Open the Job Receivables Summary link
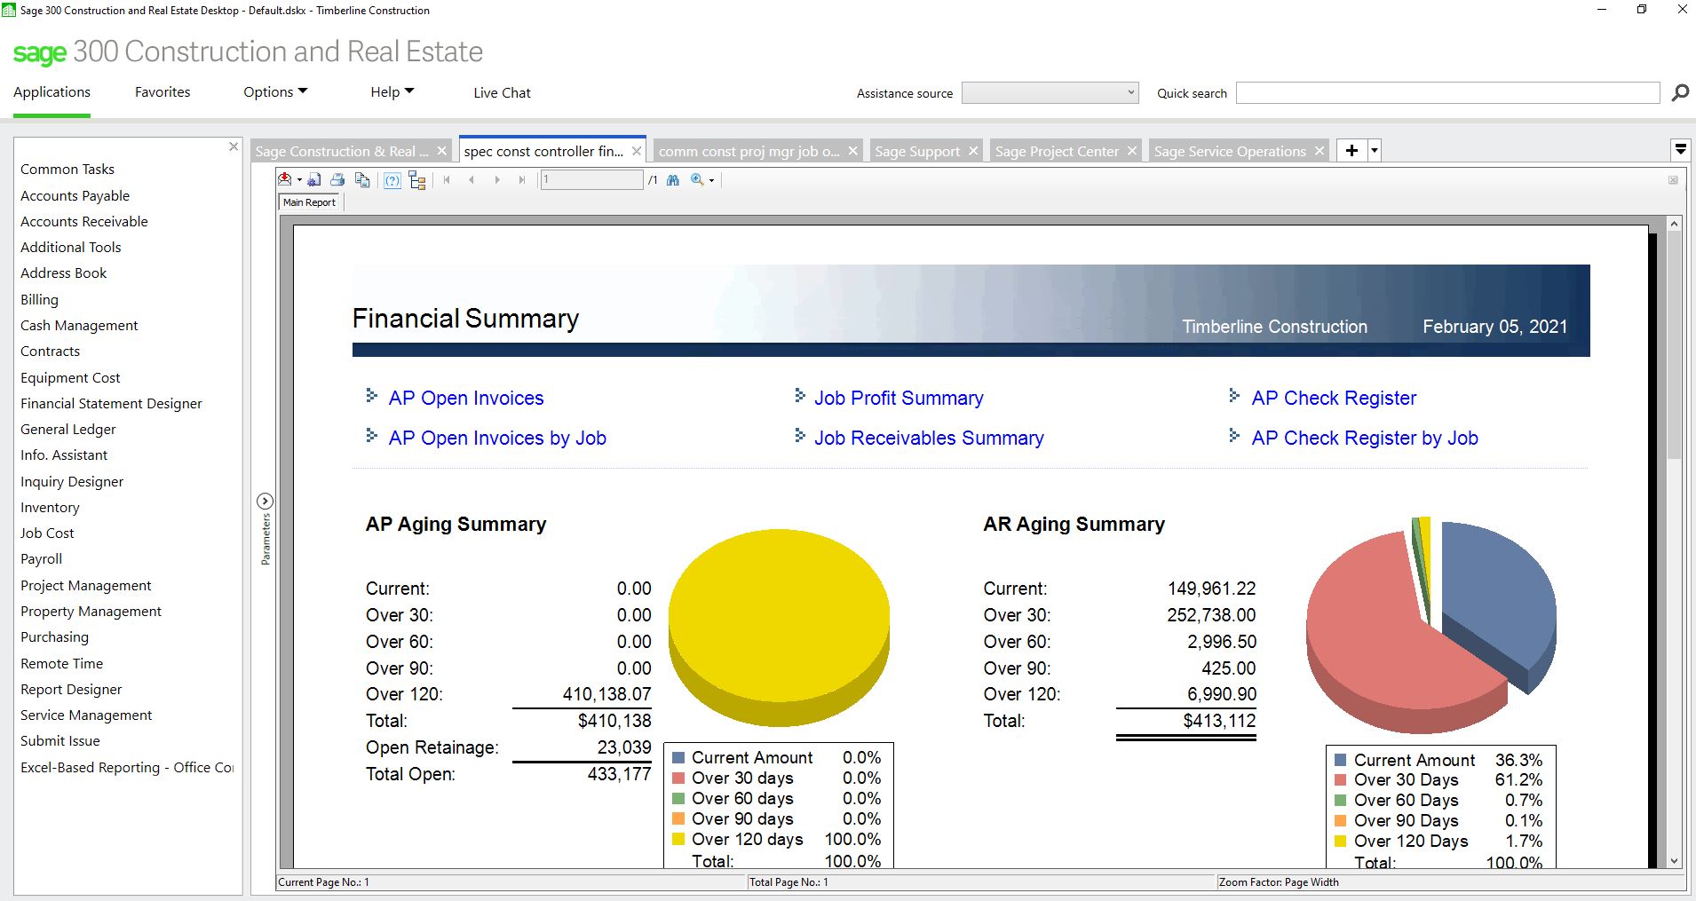The width and height of the screenshot is (1696, 901). (x=929, y=438)
